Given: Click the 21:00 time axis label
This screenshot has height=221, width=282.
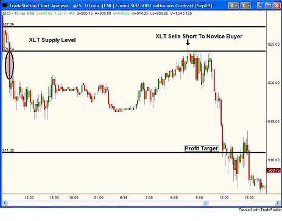Looking at the screenshot, I should pyautogui.click(x=99, y=197).
